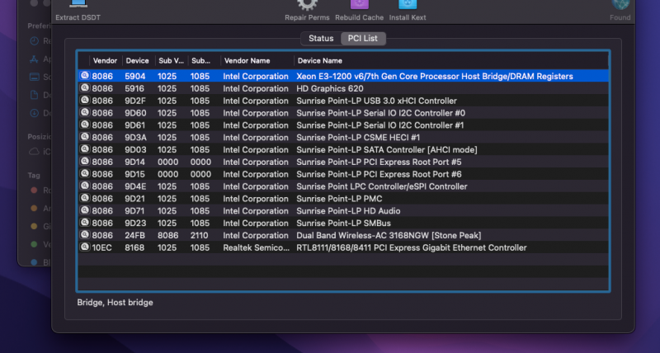Image resolution: width=660 pixels, height=353 pixels.
Task: Click sub device value 2110
Action: pyautogui.click(x=199, y=235)
